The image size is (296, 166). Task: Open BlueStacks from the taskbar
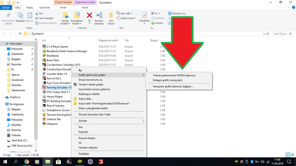pyautogui.click(x=80, y=162)
